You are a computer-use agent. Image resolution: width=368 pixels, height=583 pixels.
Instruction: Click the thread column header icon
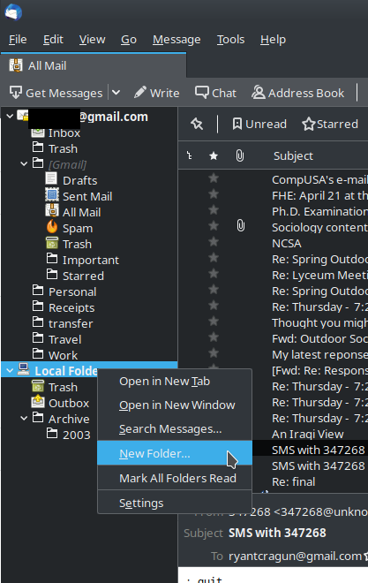click(190, 155)
